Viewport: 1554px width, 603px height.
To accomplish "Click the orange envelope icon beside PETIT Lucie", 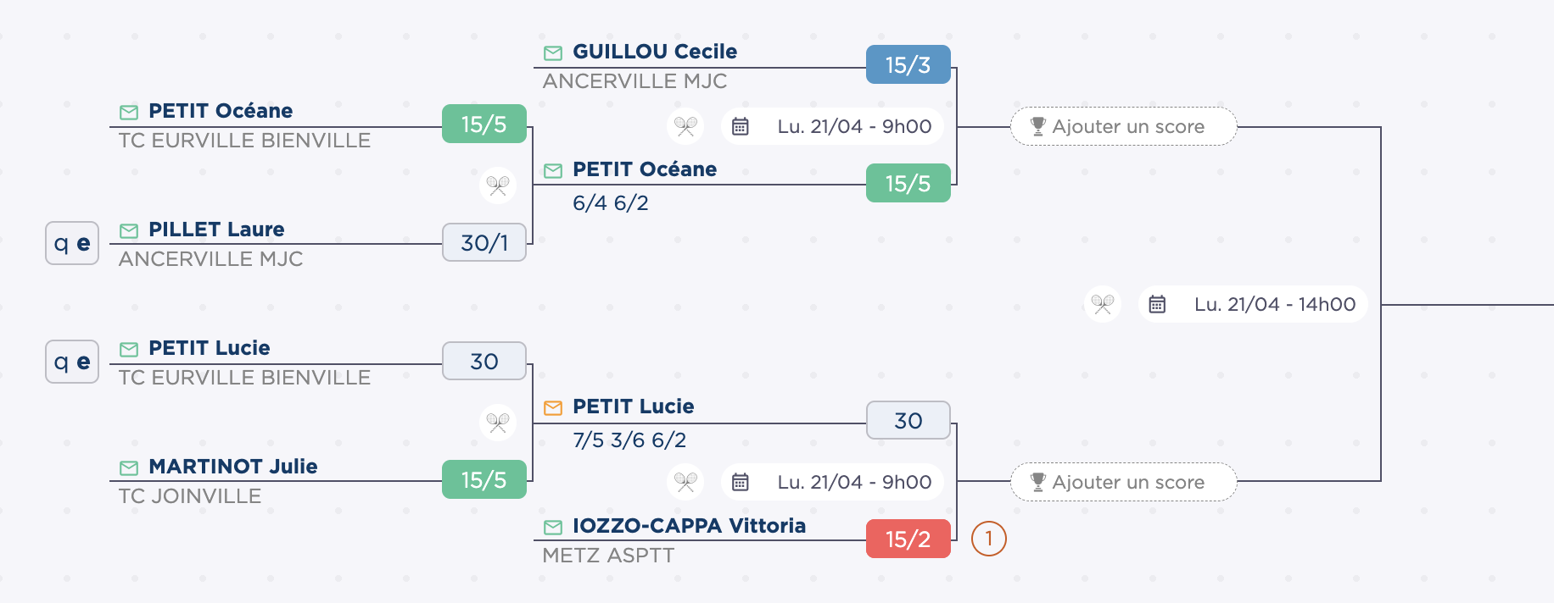I will coord(553,408).
